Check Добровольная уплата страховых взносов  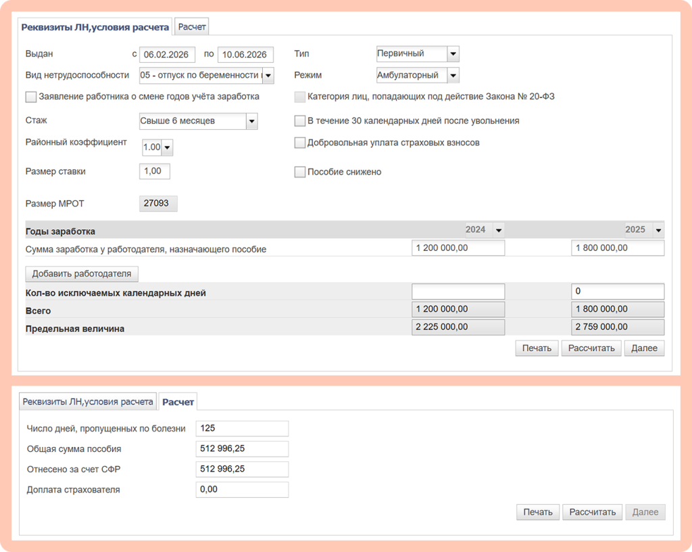click(300, 143)
